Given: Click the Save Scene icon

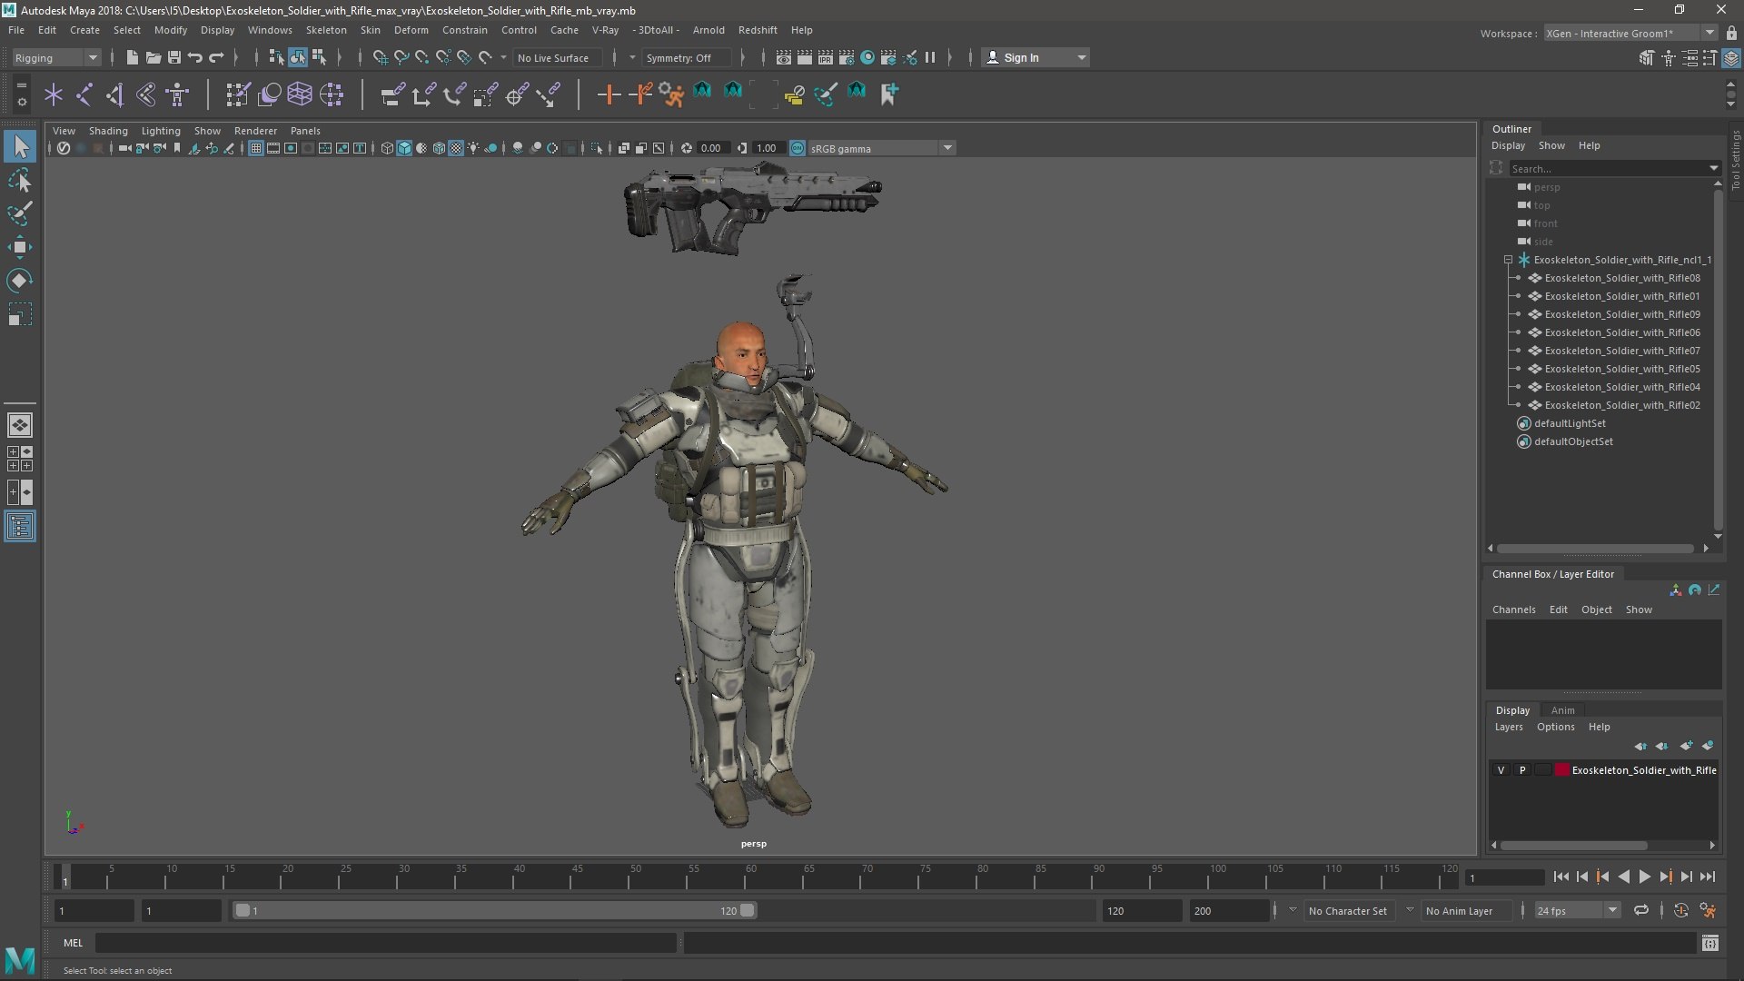Looking at the screenshot, I should pyautogui.click(x=173, y=57).
